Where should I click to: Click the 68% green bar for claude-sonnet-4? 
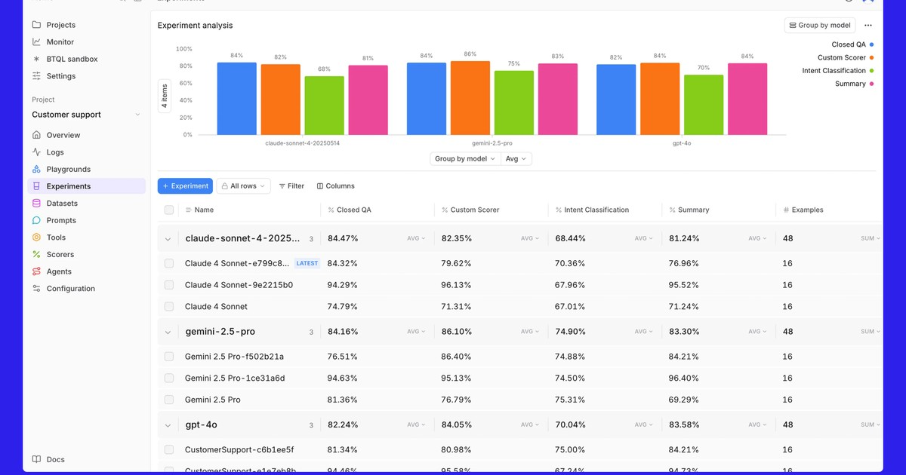pyautogui.click(x=325, y=106)
